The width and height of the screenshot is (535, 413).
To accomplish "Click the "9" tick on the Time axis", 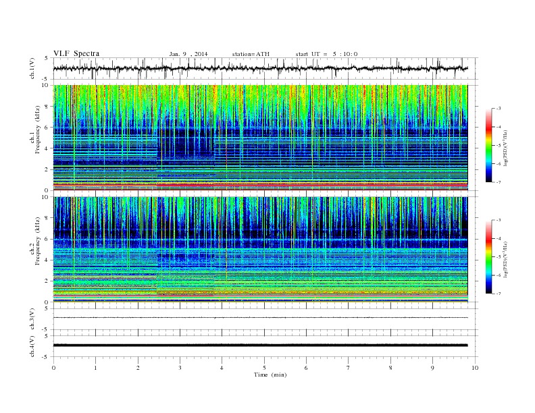I will (x=432, y=368).
